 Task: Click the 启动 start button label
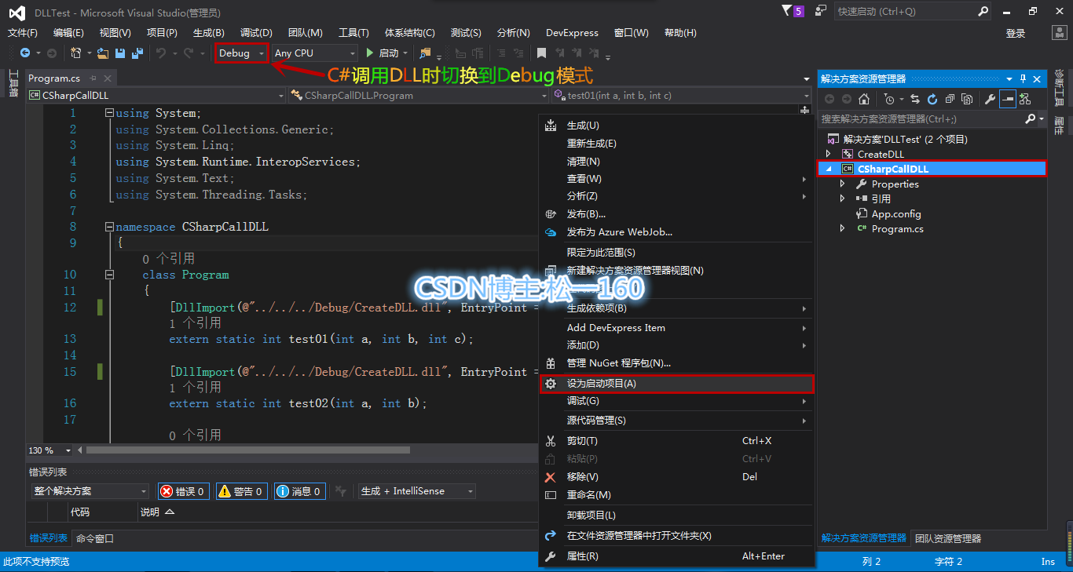click(389, 53)
